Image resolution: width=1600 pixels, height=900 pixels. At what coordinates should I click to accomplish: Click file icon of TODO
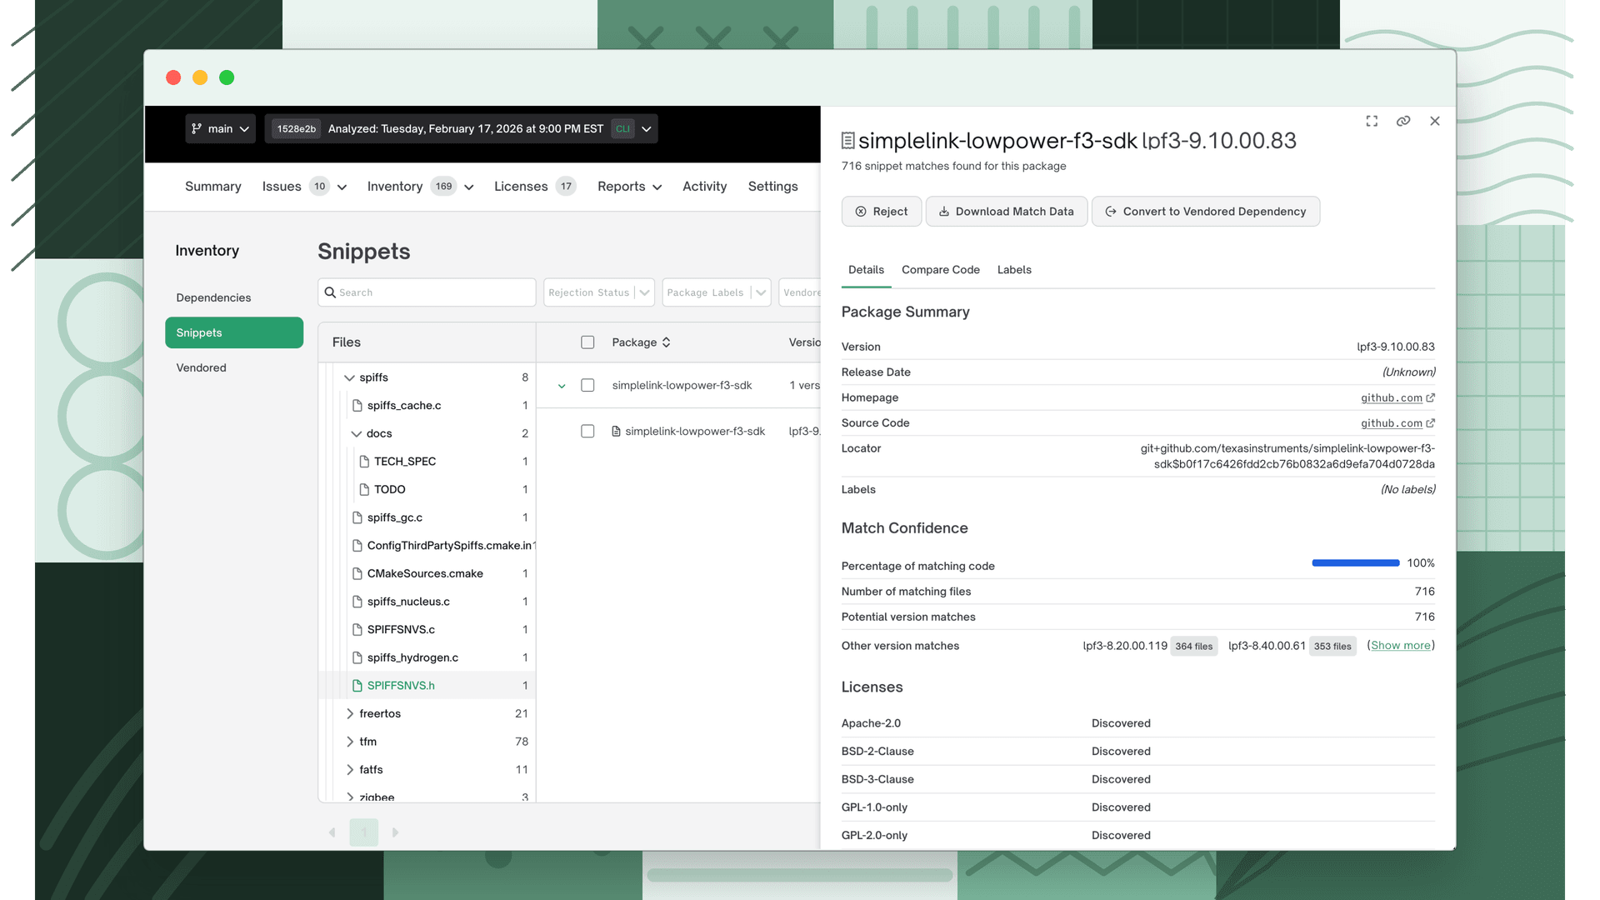364,490
